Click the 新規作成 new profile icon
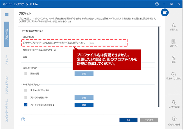Viewport: 183px width, 130px height. point(174,27)
